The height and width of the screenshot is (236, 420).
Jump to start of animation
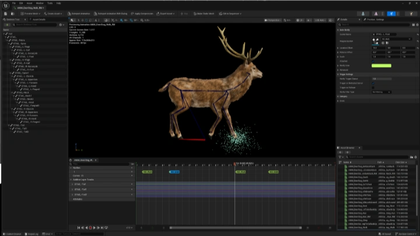coord(79,228)
